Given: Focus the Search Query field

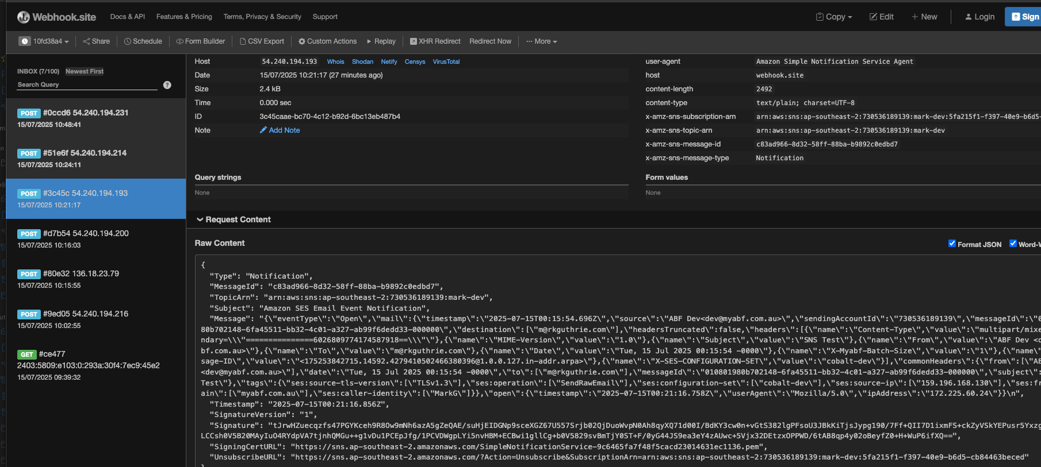Looking at the screenshot, I should coord(87,84).
